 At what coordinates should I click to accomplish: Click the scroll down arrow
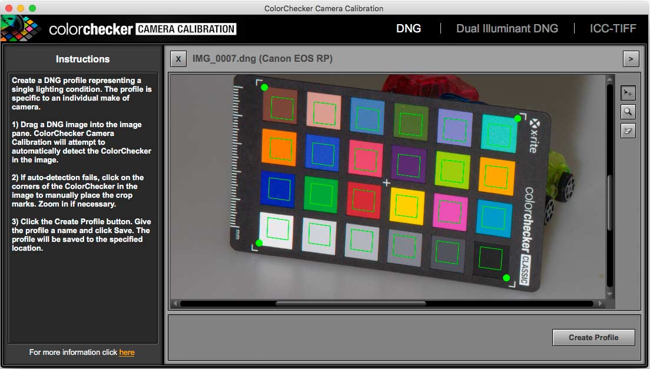(610, 294)
